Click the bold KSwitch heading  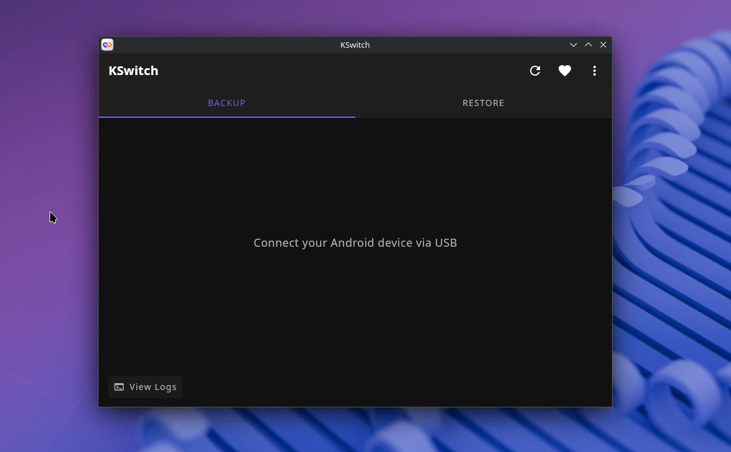(x=133, y=71)
